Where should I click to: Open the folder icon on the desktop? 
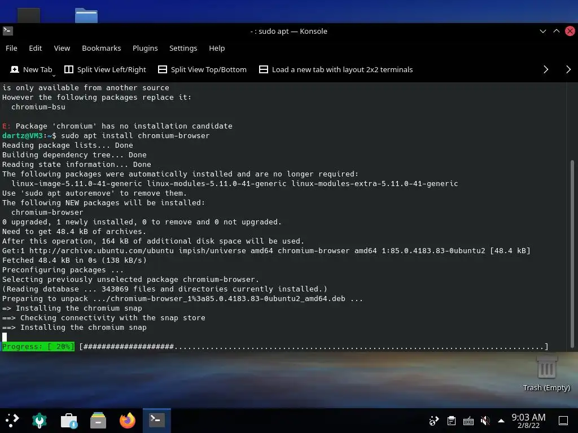pyautogui.click(x=86, y=15)
